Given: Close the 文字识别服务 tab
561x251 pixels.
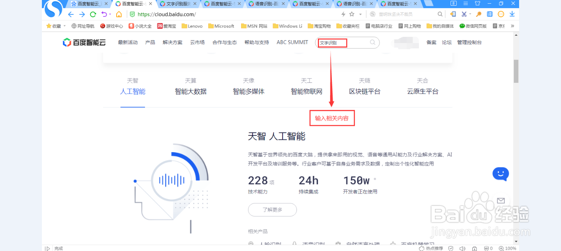Looking at the screenshot, I should tap(195, 4).
